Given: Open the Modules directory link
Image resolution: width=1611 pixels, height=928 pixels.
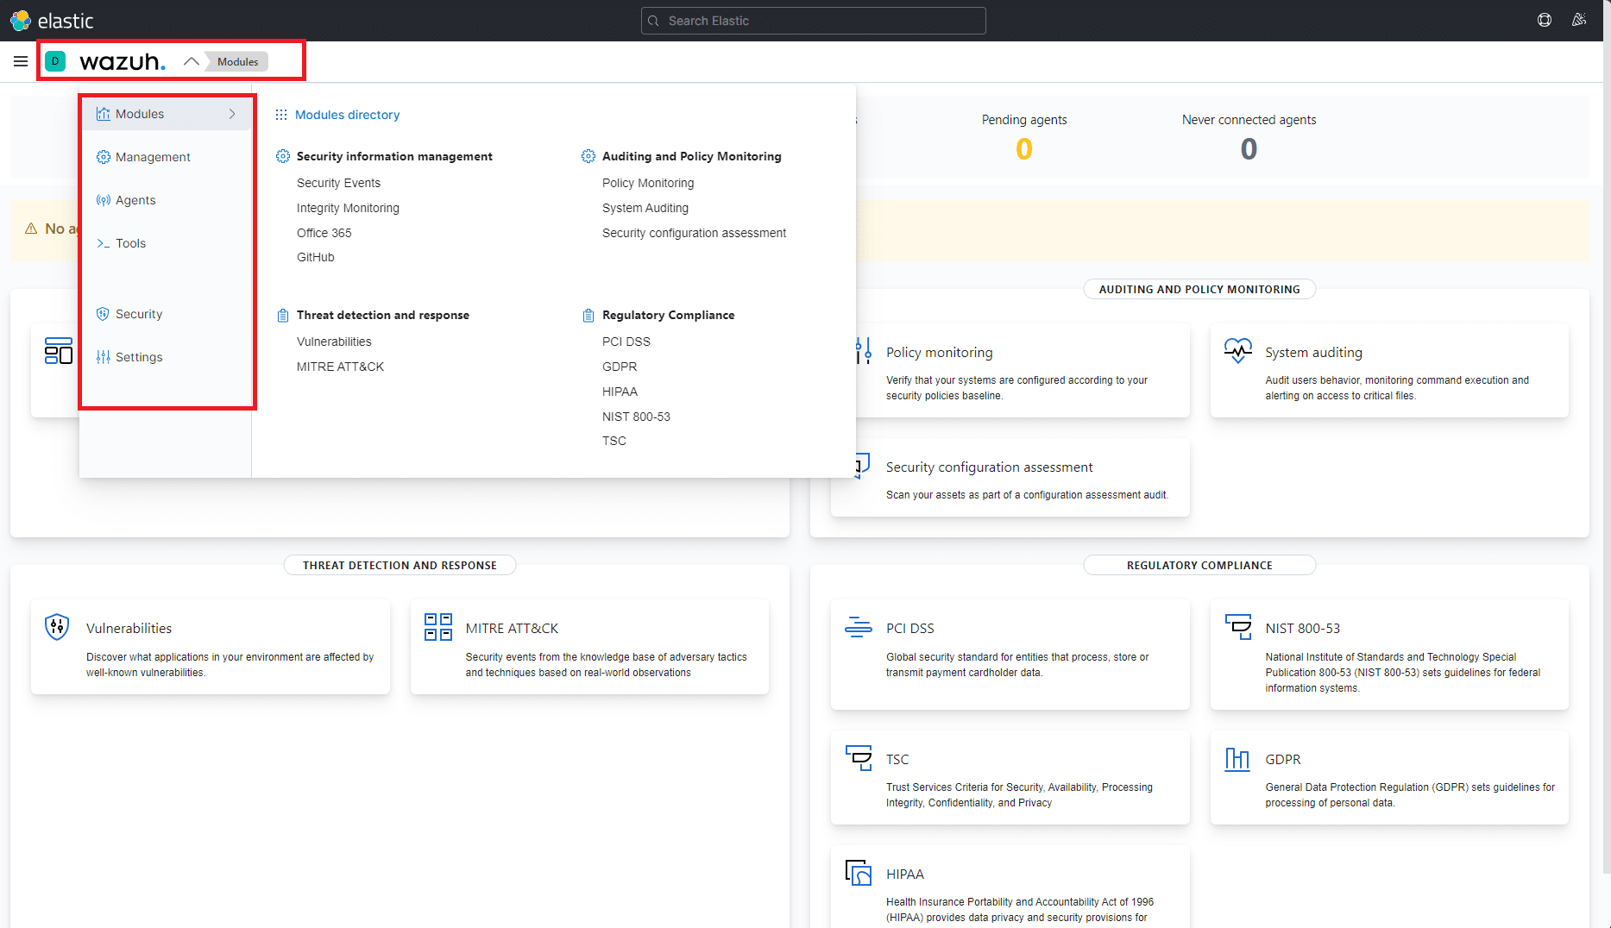Looking at the screenshot, I should coord(347,115).
